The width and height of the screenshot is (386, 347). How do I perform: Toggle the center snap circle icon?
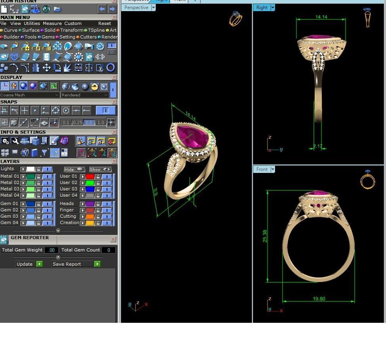[66, 111]
